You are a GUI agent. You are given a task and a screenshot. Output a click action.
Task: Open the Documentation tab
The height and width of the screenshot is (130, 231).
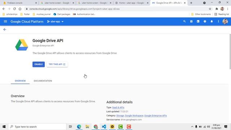click(43, 81)
